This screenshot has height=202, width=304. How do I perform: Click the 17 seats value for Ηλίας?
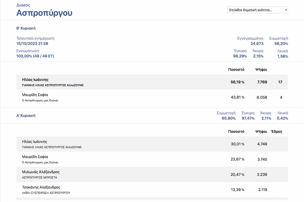tap(280, 82)
